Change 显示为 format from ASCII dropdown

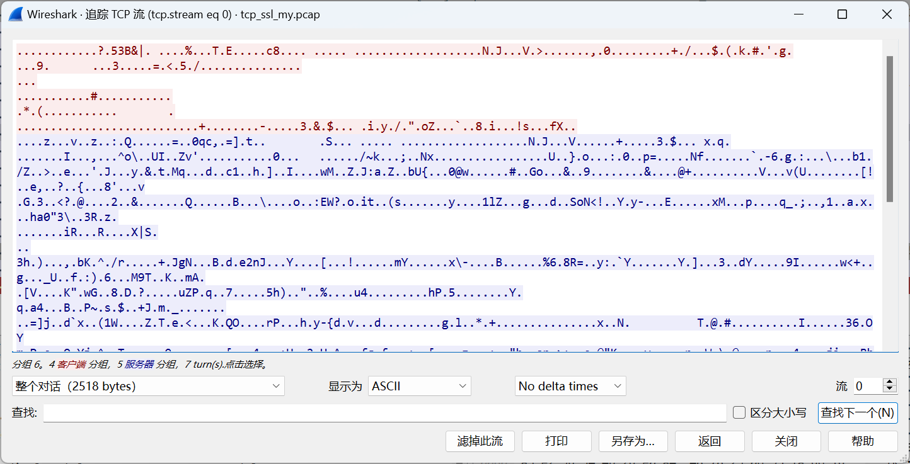(x=419, y=385)
